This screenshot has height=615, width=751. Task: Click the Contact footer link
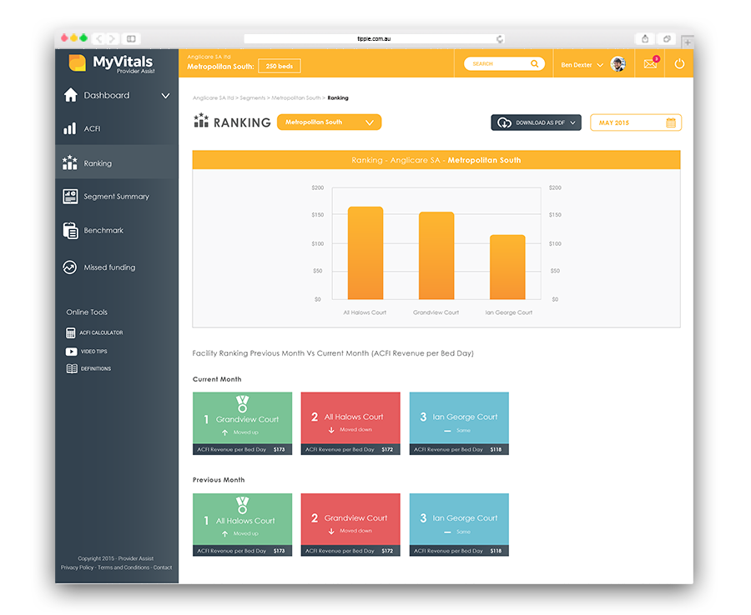point(163,567)
